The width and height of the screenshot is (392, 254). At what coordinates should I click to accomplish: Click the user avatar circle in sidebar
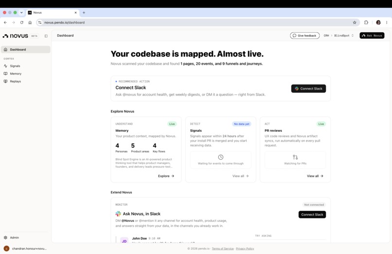point(6,249)
